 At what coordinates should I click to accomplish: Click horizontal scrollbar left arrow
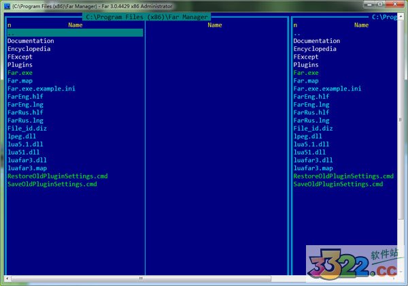pyautogui.click(x=7, y=279)
